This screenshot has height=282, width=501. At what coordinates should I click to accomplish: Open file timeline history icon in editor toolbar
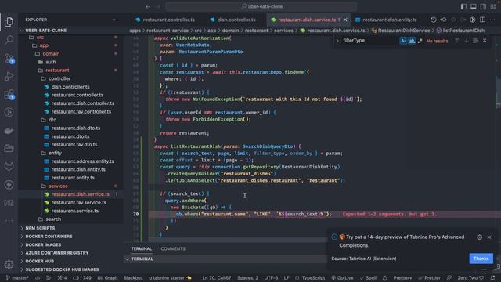[x=433, y=20]
